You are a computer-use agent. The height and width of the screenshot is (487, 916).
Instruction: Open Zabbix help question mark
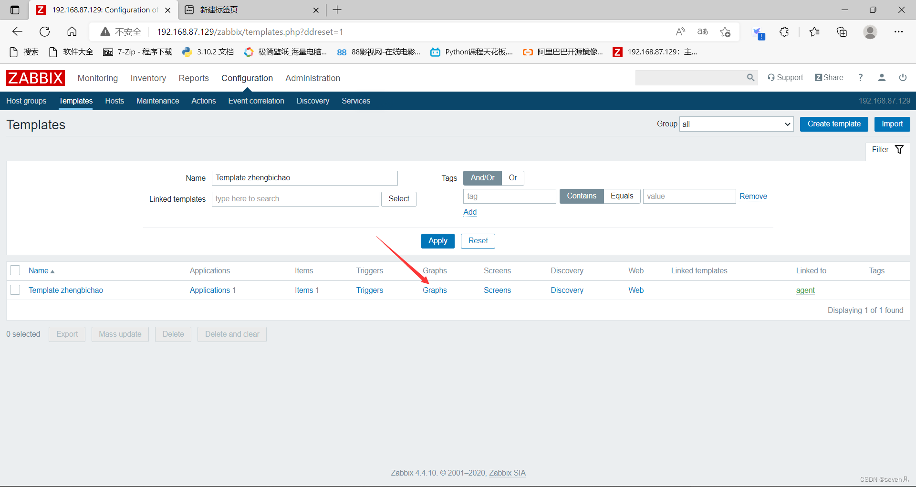coord(860,78)
